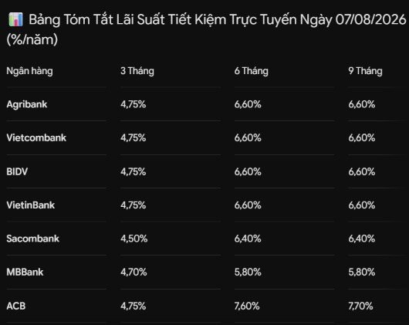Screen dimensions: 409x325
Task: Click the bar chart emoji icon in title
Action: click(x=15, y=19)
